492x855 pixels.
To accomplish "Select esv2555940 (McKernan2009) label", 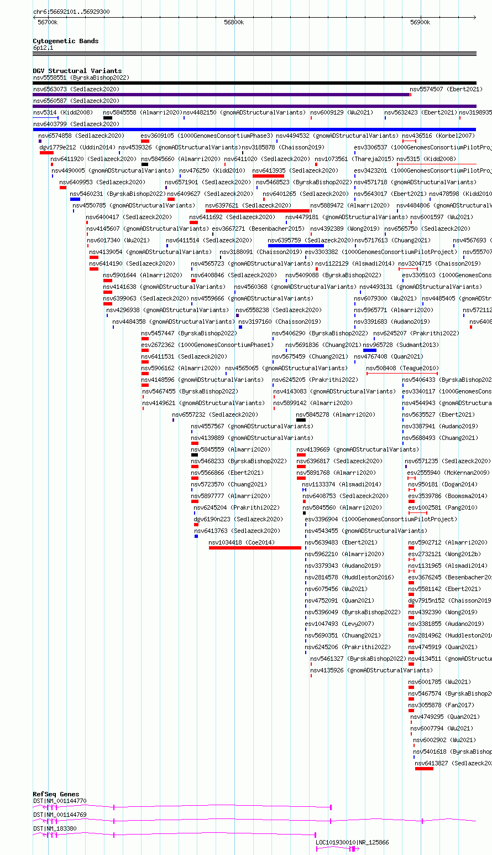I will point(449,473).
